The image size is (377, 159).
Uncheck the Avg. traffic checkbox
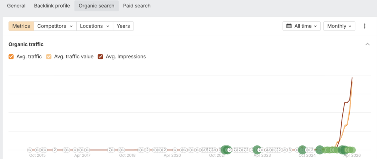click(x=11, y=57)
